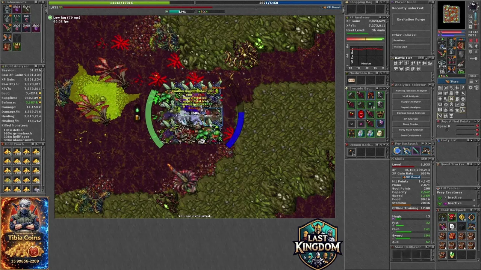Collapse the Skills panel
The width and height of the screenshot is (481, 270).
coord(430,159)
